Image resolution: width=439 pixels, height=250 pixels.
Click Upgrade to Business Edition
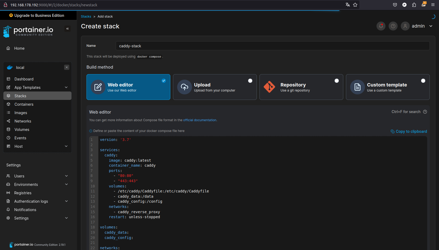click(x=37, y=16)
